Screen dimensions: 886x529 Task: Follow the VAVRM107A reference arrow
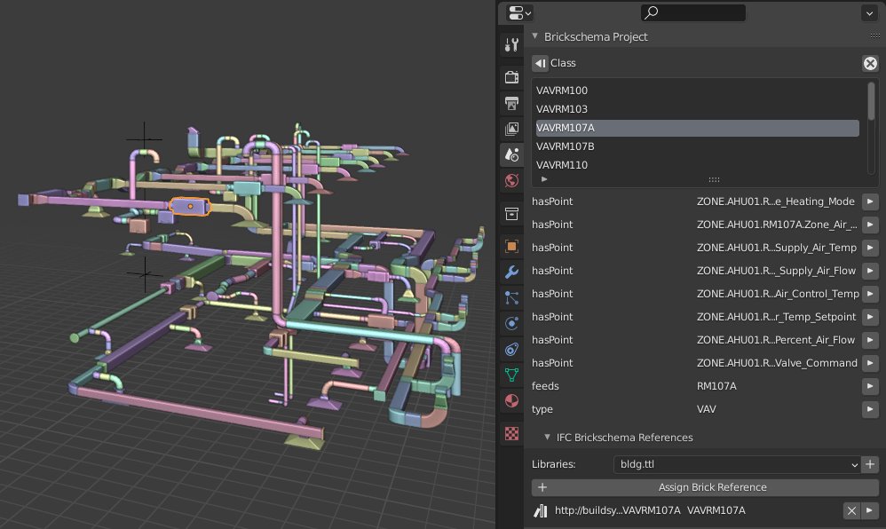point(870,511)
